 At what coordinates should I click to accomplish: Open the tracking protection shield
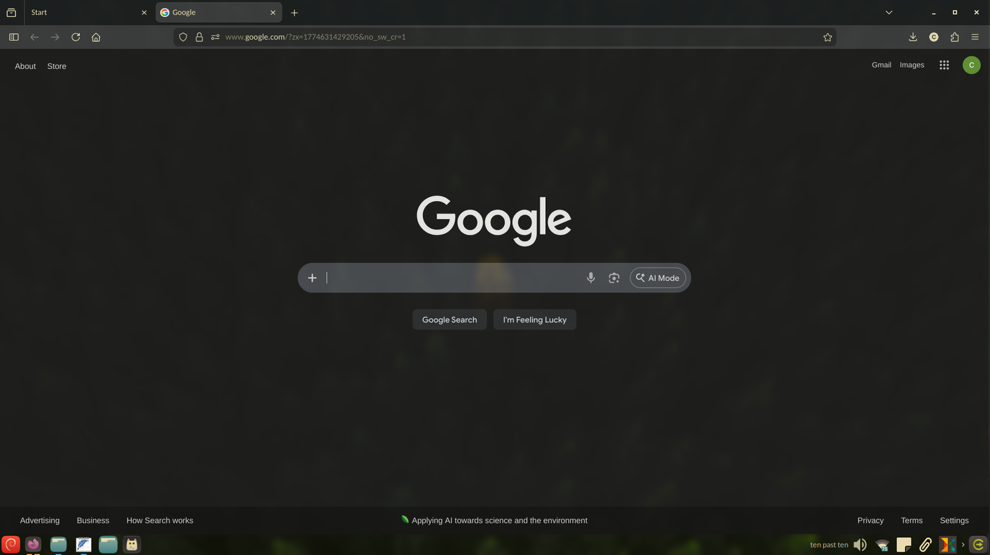click(183, 38)
